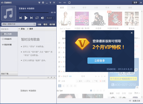Toggle the 歌词 lyrics button
Image resolution: width=143 pixels, height=104 pixels.
(x=45, y=24)
